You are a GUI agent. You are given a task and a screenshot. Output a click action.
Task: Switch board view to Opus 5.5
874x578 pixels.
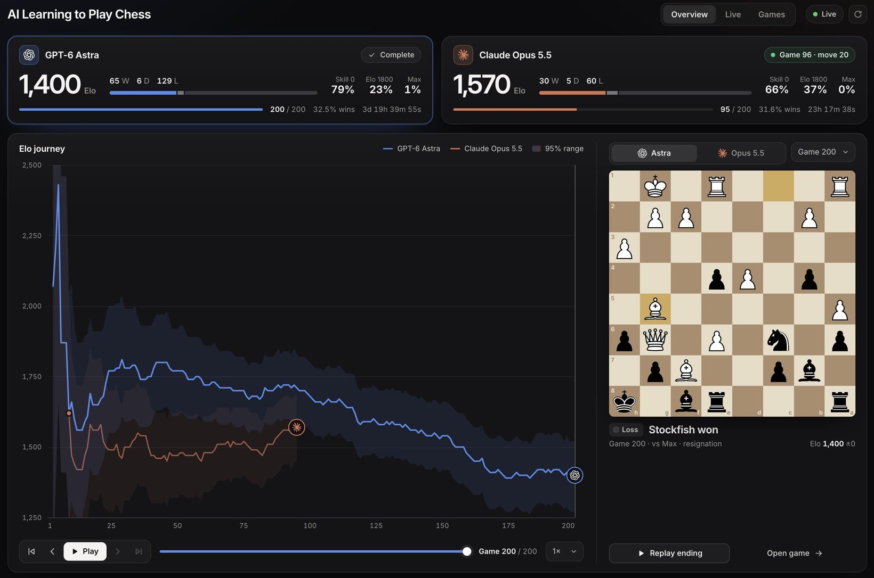click(741, 153)
